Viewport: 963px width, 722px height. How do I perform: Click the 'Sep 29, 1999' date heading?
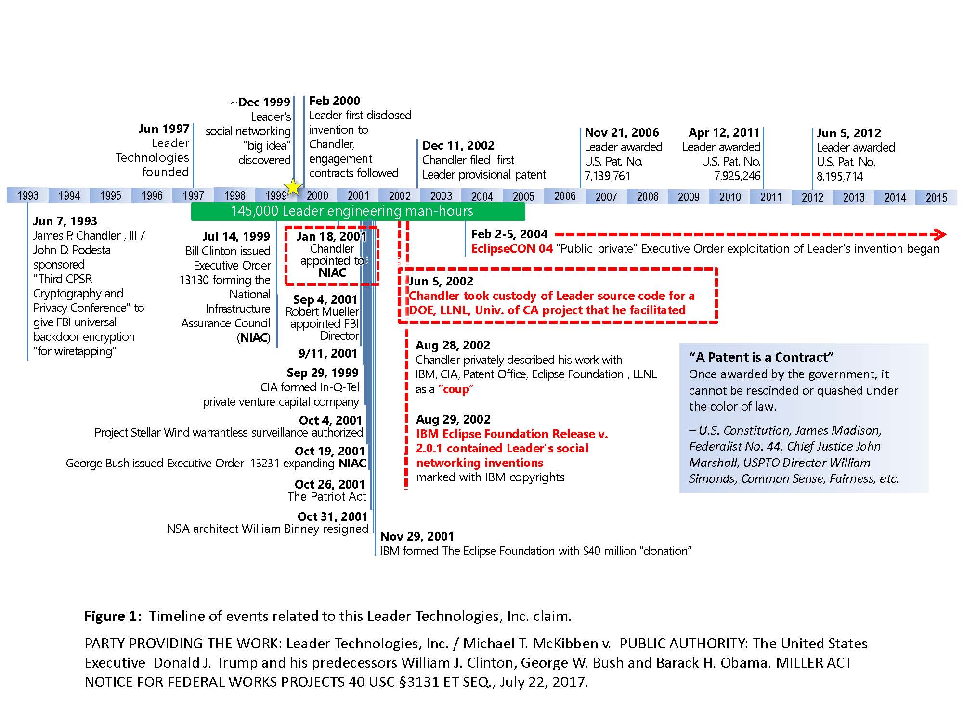tap(323, 373)
